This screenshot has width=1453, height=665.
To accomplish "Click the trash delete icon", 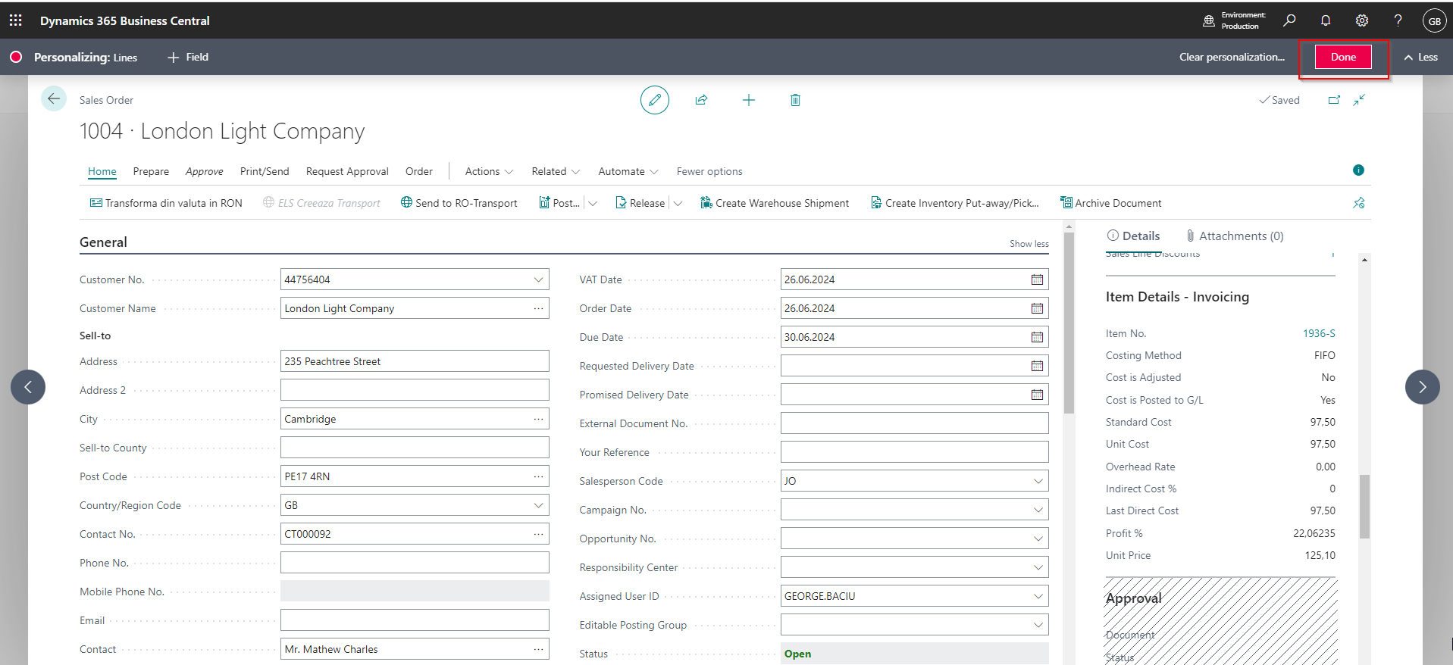I will click(x=795, y=100).
